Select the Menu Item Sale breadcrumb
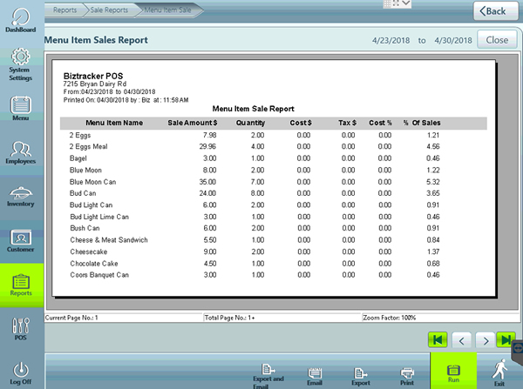Viewport: 523px width, 389px height. click(x=167, y=10)
